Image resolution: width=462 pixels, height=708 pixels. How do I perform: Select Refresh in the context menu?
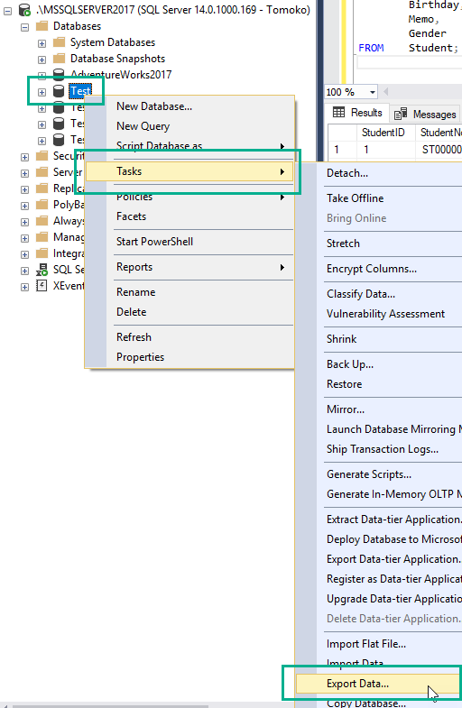[x=189, y=337]
